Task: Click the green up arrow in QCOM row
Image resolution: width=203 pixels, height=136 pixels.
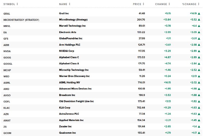Action: point(199,133)
